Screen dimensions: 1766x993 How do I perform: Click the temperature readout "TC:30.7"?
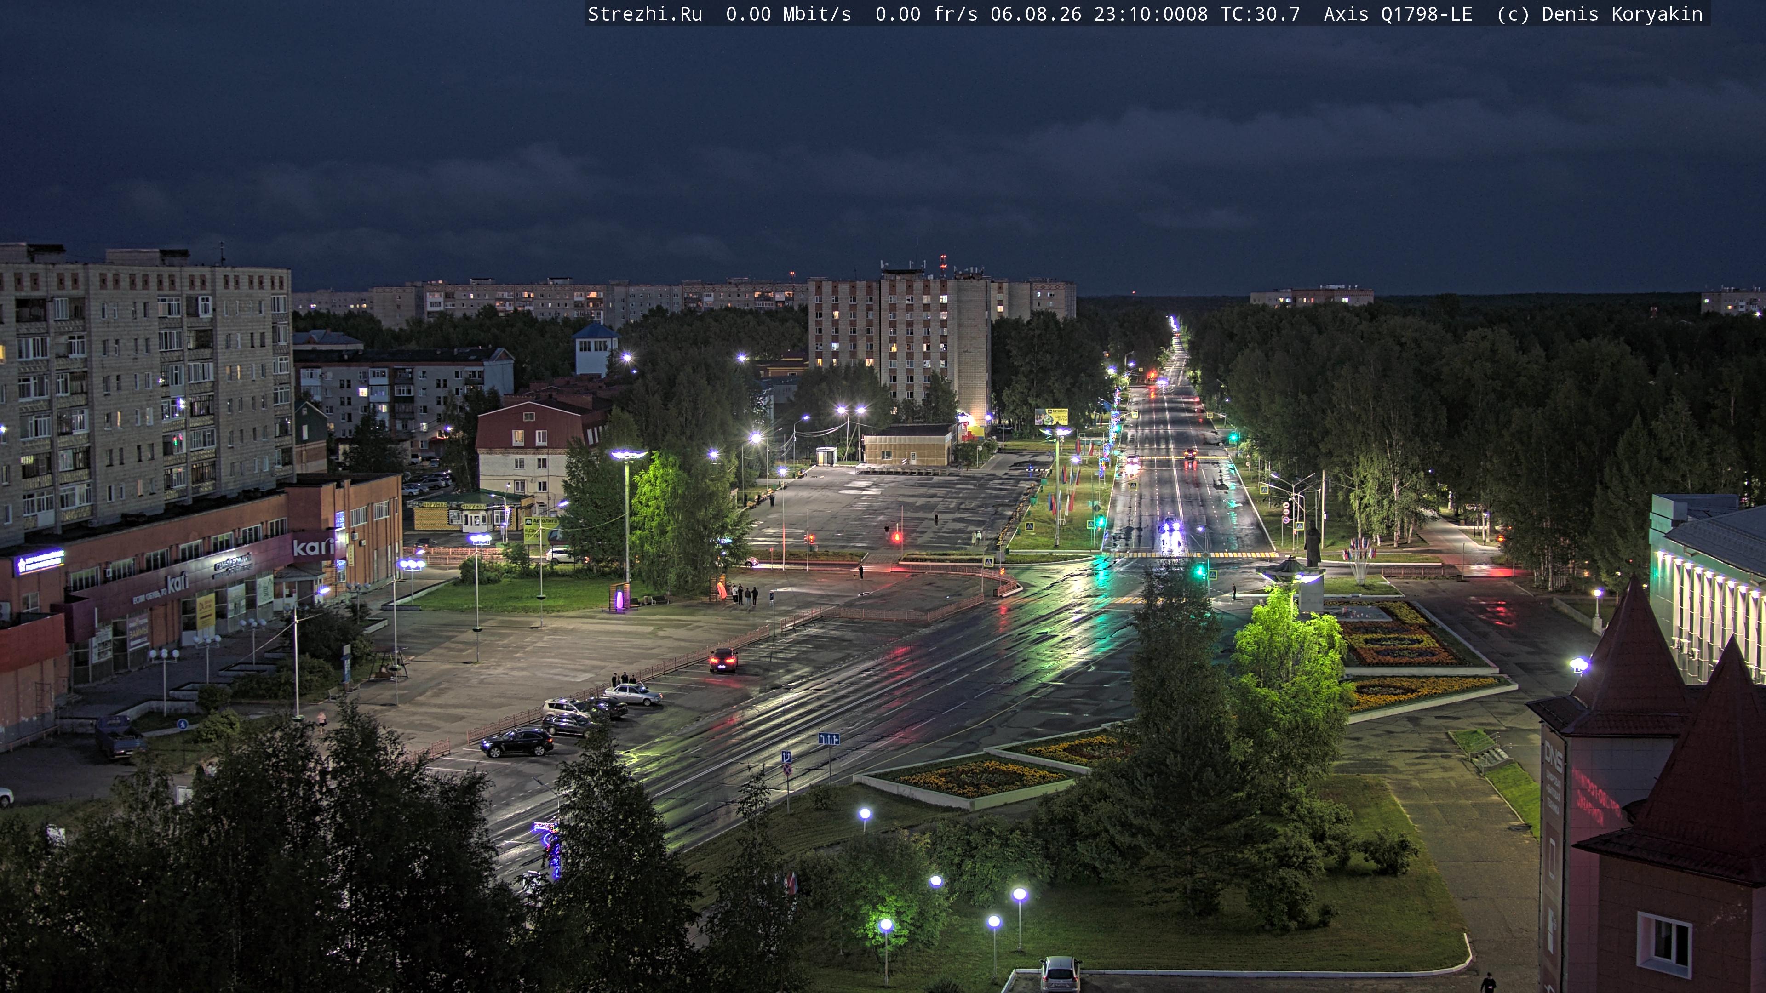(x=1260, y=14)
